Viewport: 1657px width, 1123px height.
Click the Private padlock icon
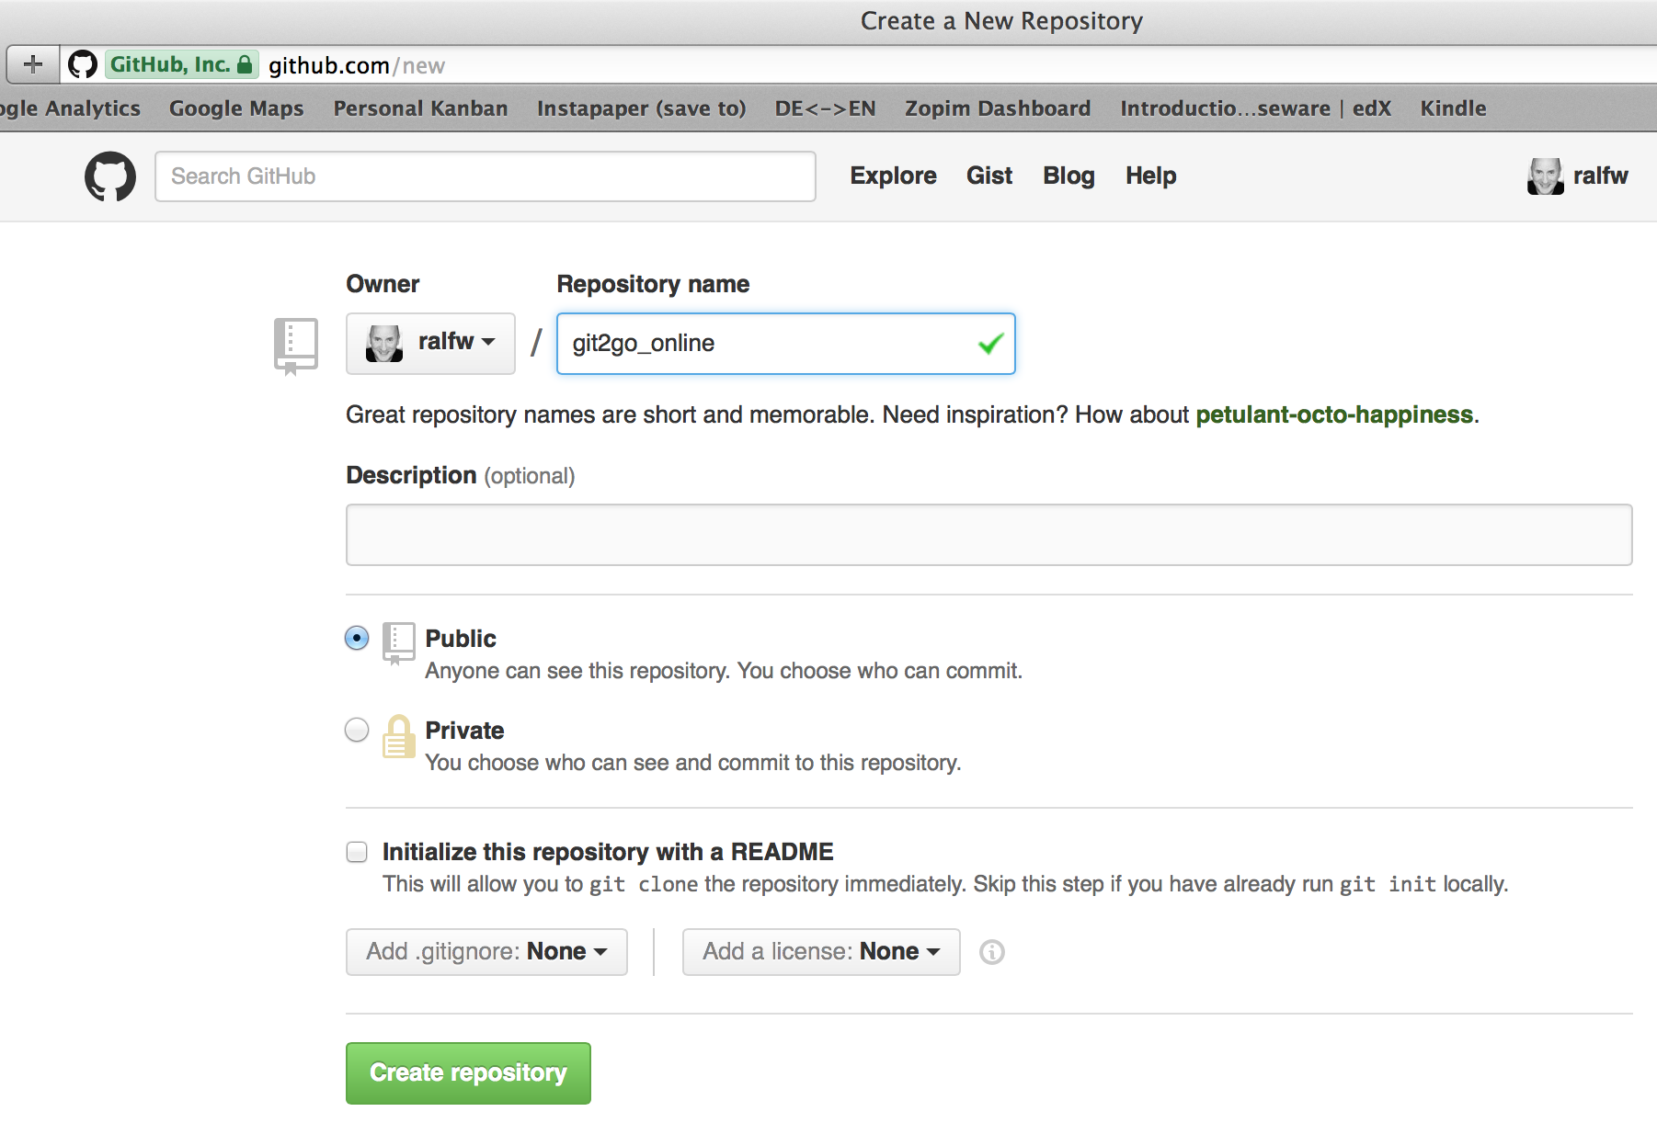click(398, 736)
